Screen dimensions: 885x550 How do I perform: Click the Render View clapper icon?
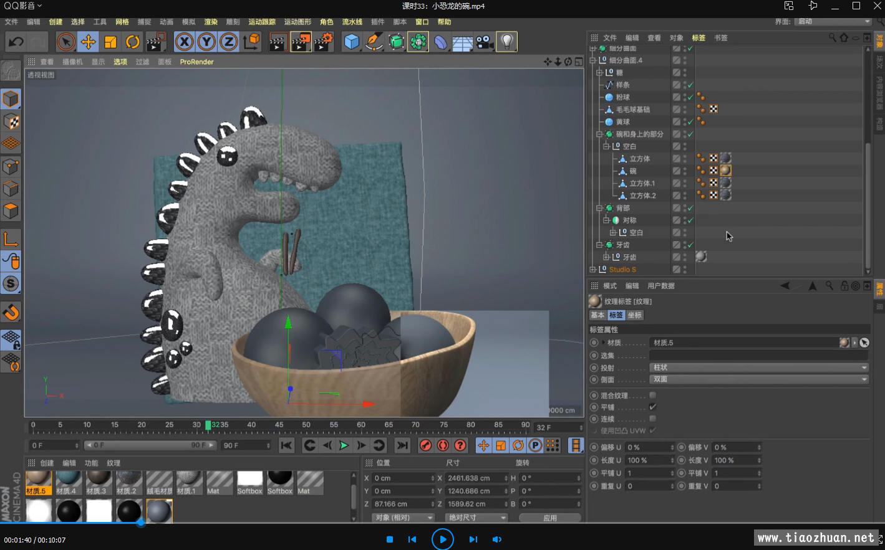pos(278,42)
